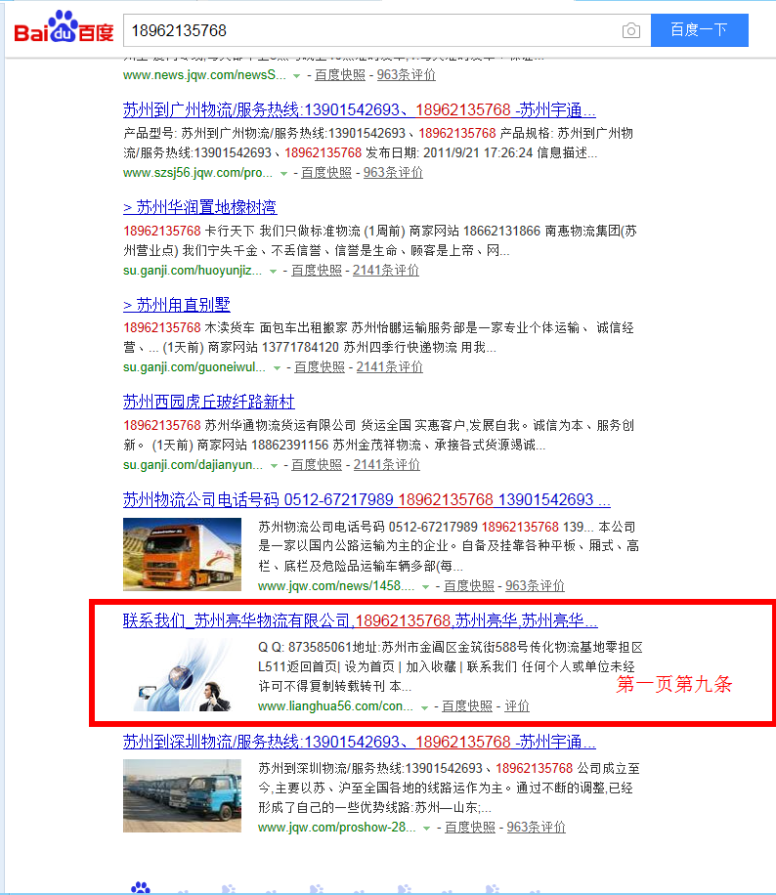Click URL www.szsj56.jqw.com/pro...

coord(197,172)
